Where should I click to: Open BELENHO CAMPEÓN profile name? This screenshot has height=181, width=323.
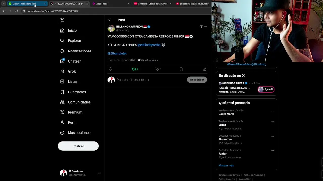(129, 27)
